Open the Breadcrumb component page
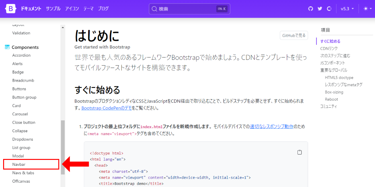Image resolution: width=375 pixels, height=187 pixels. click(x=23, y=81)
